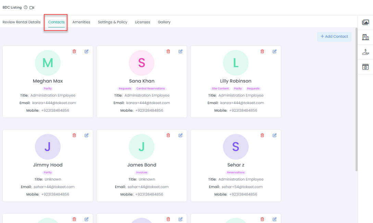Click Central Reservations tag on Sana Khan
The height and width of the screenshot is (223, 373).
(151, 88)
